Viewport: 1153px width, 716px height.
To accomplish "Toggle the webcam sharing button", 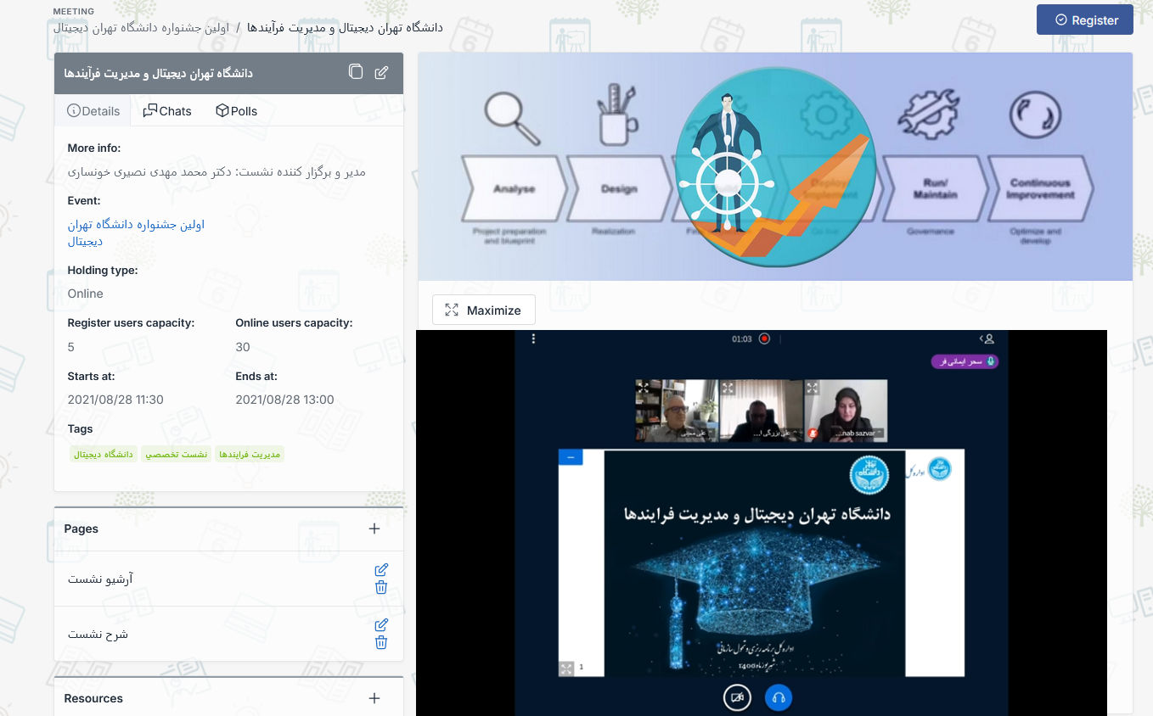I will (737, 697).
